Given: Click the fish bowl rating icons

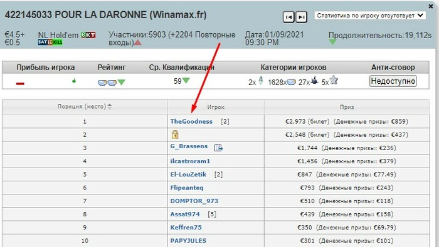Looking at the screenshot, I should [x=107, y=83].
